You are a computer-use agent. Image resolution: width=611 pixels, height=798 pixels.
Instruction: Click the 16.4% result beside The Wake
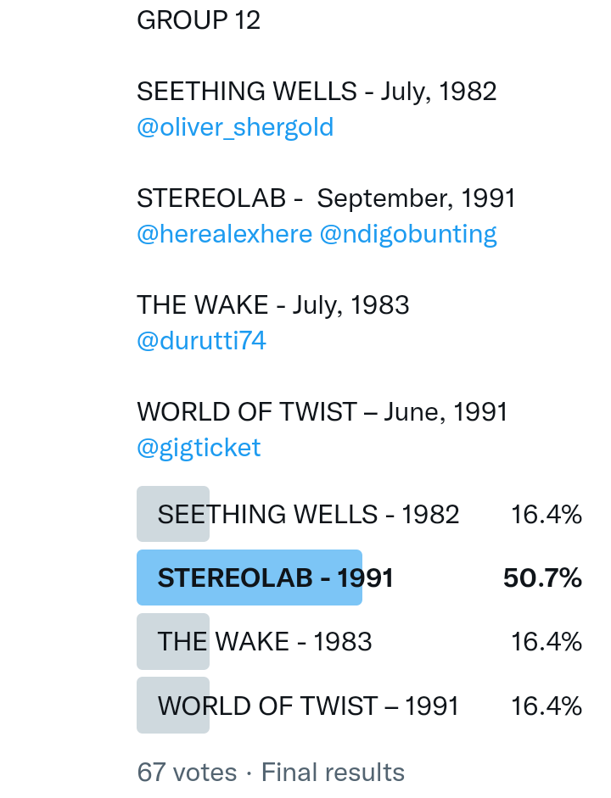click(546, 642)
